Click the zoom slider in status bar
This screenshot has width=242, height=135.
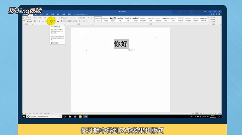210,113
